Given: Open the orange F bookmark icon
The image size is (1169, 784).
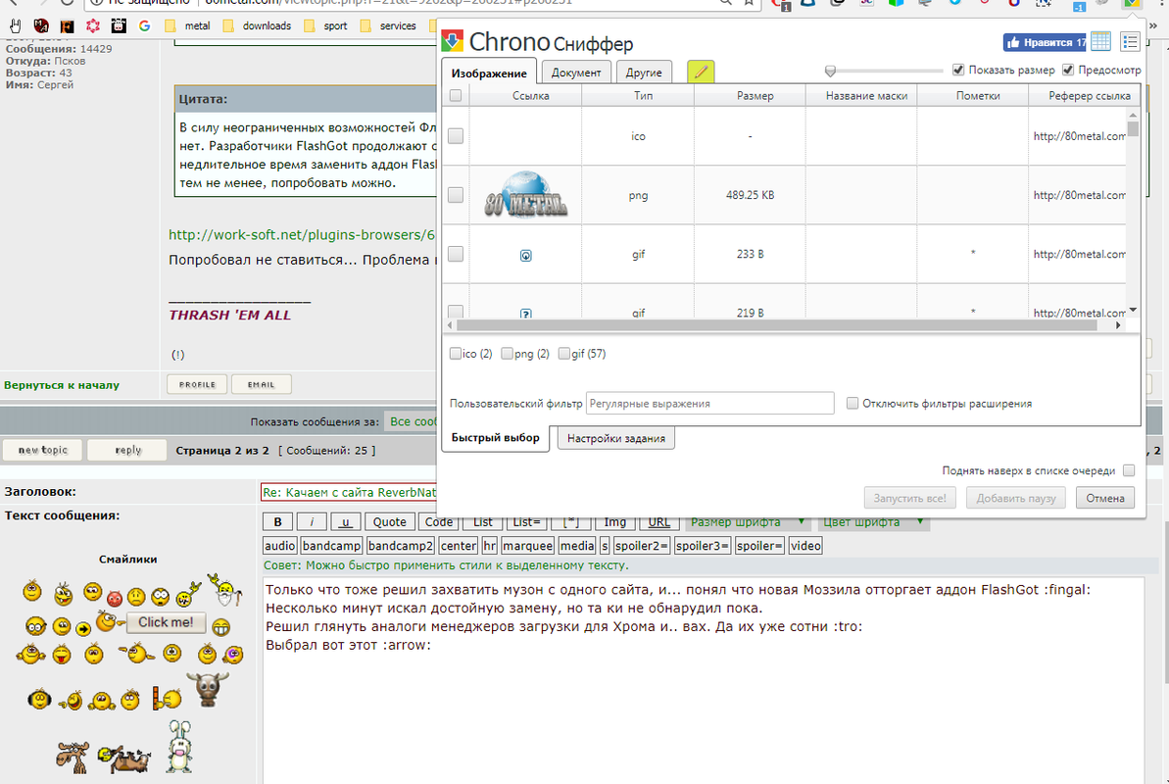Looking at the screenshot, I should (x=67, y=25).
